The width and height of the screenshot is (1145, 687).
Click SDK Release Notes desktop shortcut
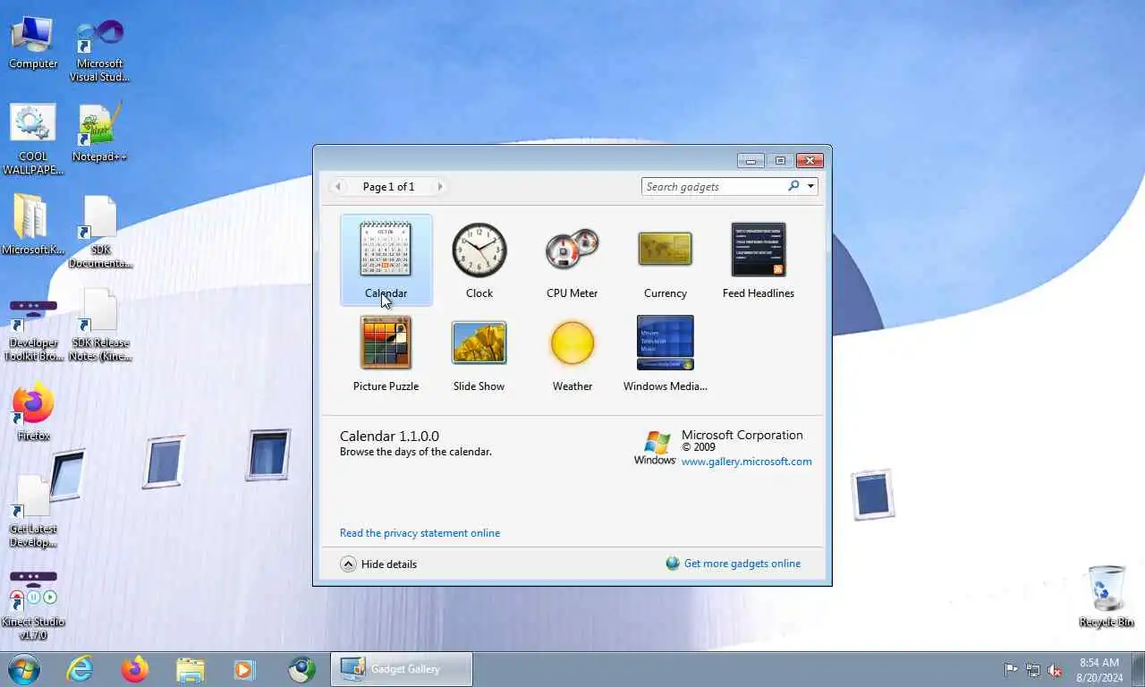[100, 326]
